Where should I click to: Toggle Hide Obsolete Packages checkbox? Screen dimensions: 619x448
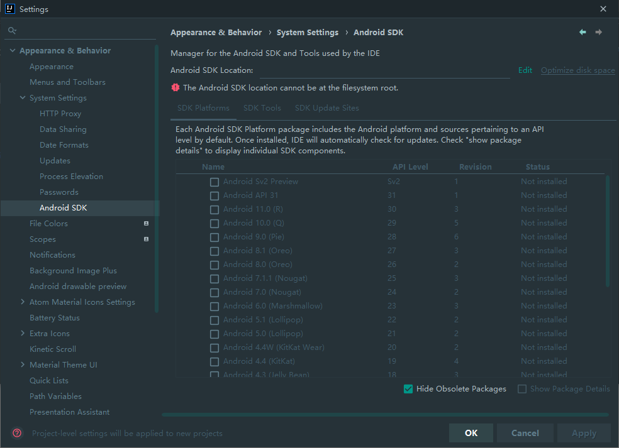(408, 389)
